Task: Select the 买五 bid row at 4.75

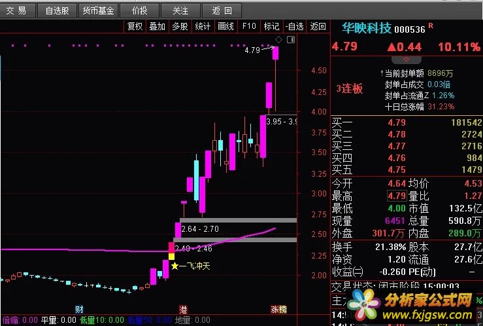Action: [x=407, y=170]
